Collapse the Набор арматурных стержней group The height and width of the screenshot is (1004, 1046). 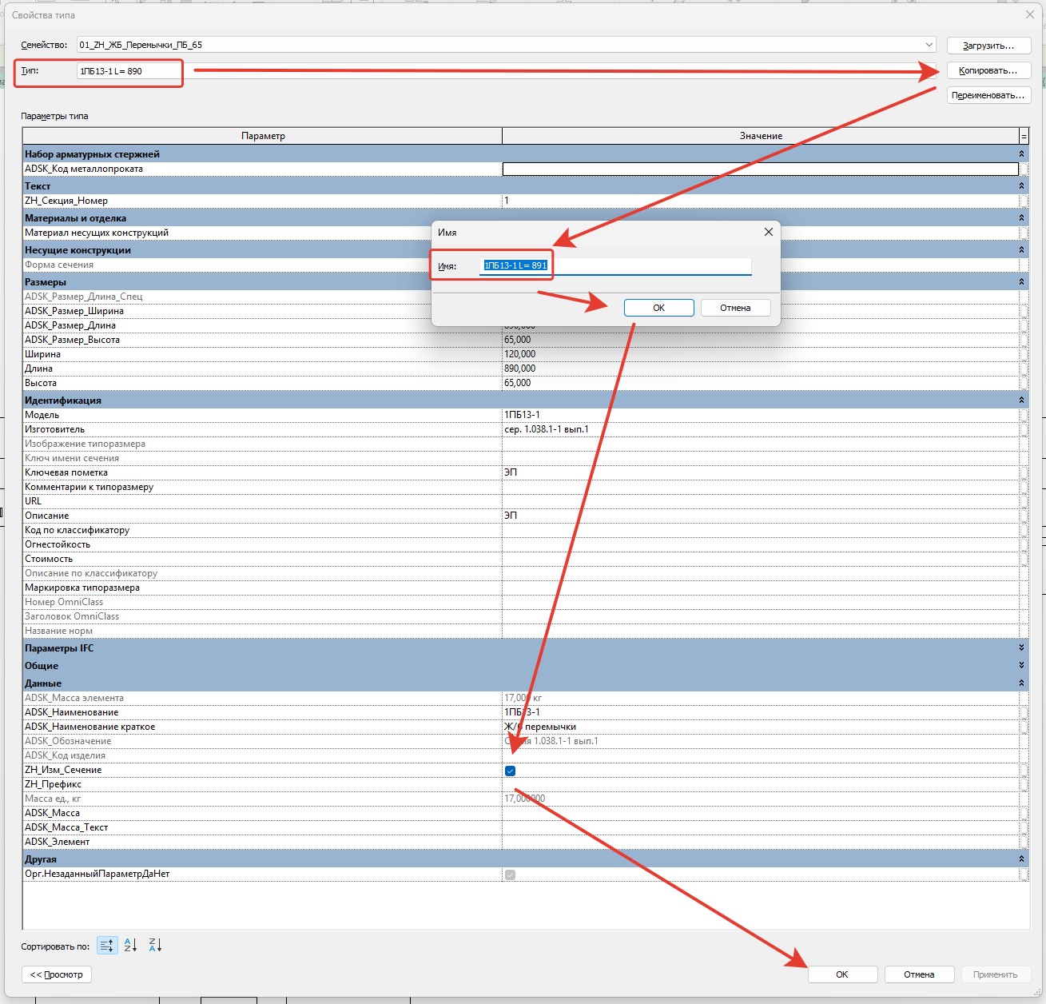[1021, 154]
